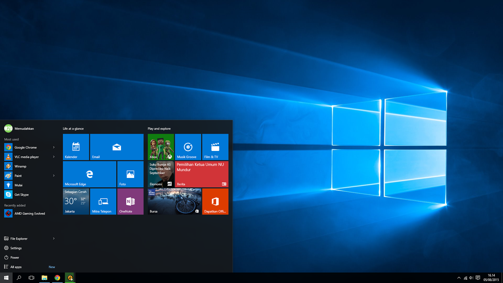Click the Dapatkan Office tile
The image size is (503, 283).
pos(215,202)
